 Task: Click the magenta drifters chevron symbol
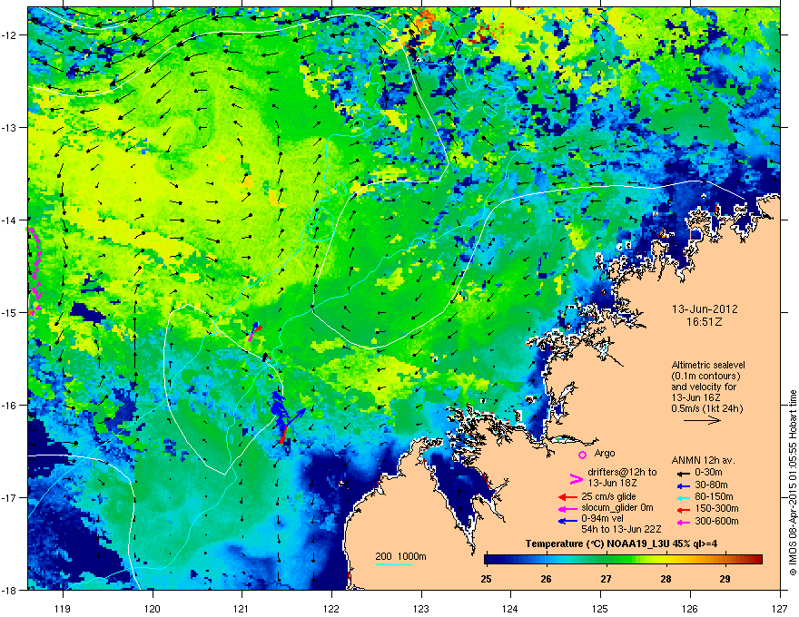pyautogui.click(x=576, y=479)
